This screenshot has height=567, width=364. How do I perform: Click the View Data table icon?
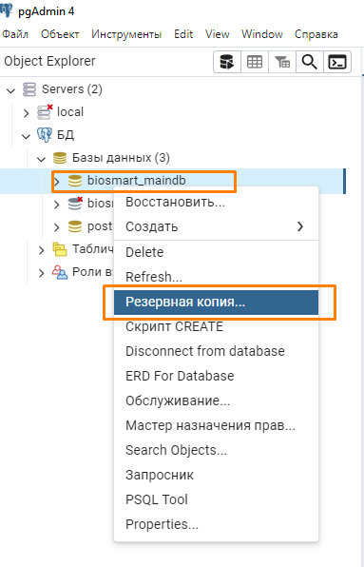255,62
